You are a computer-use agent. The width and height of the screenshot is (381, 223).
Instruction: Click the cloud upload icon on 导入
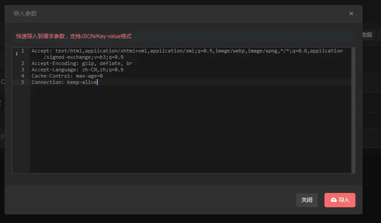coord(333,200)
